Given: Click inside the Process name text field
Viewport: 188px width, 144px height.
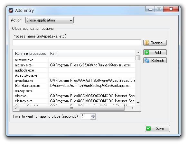Looking at the screenshot, I should point(77,43).
